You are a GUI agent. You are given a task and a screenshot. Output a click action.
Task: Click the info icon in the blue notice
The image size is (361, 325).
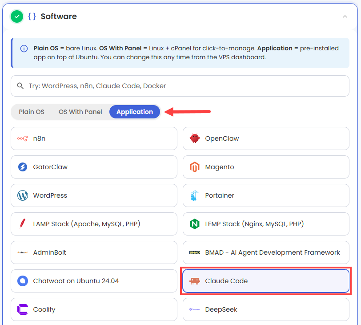(x=24, y=49)
